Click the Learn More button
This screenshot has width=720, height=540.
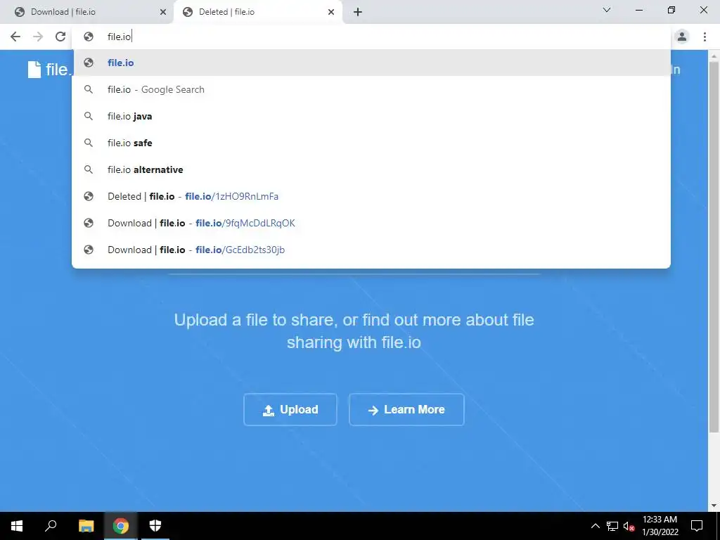(406, 410)
